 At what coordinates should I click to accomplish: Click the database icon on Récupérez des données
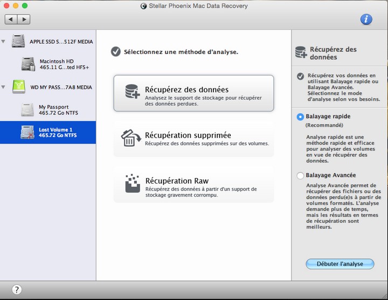(133, 91)
